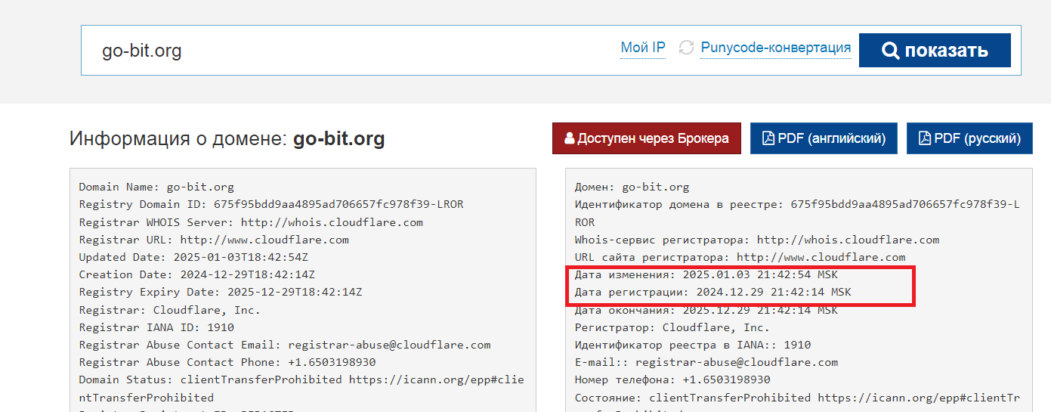
Task: Click the magnifier icon in показать button
Action: [891, 50]
